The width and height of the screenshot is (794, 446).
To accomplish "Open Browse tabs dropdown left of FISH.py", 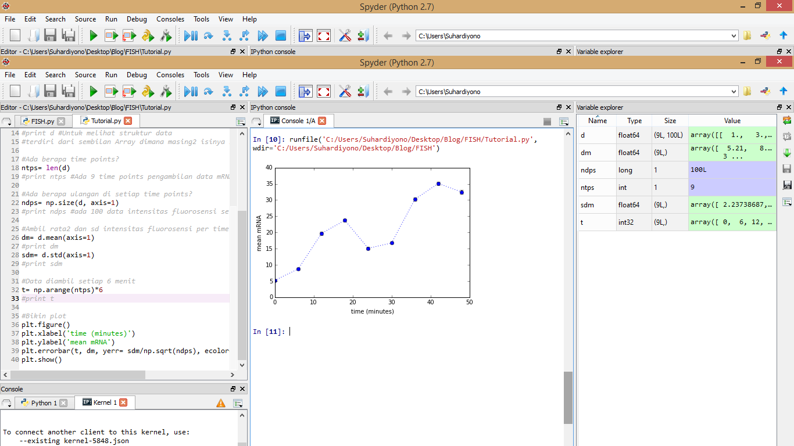I will (7, 121).
